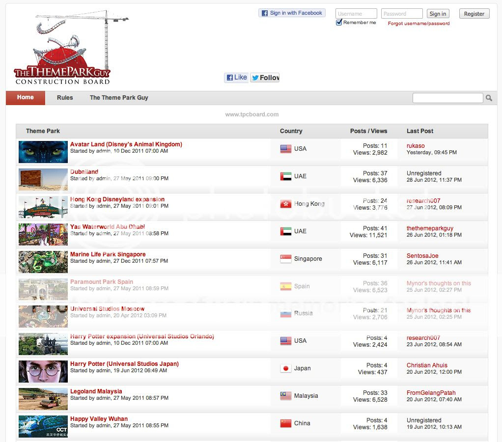
Task: Open The Theme Park Guy menu item
Action: [119, 98]
